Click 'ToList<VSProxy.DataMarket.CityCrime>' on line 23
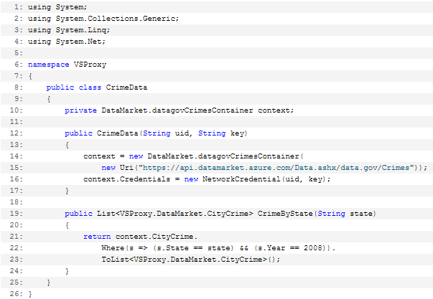The image size is (433, 299). coord(185,260)
